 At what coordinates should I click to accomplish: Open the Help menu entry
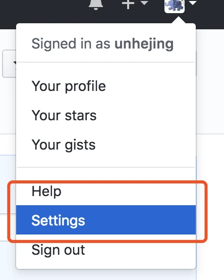pyautogui.click(x=106, y=192)
